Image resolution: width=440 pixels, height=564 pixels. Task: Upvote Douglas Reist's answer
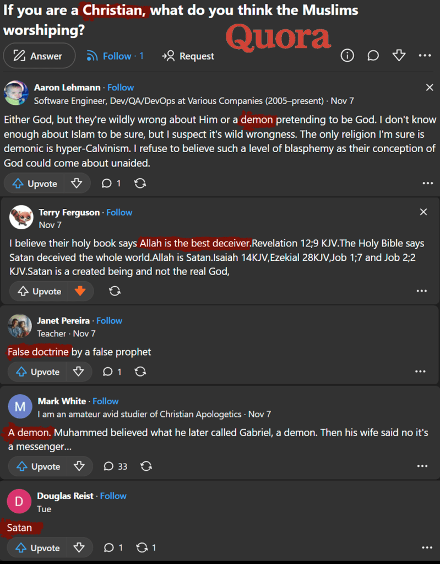click(x=36, y=547)
